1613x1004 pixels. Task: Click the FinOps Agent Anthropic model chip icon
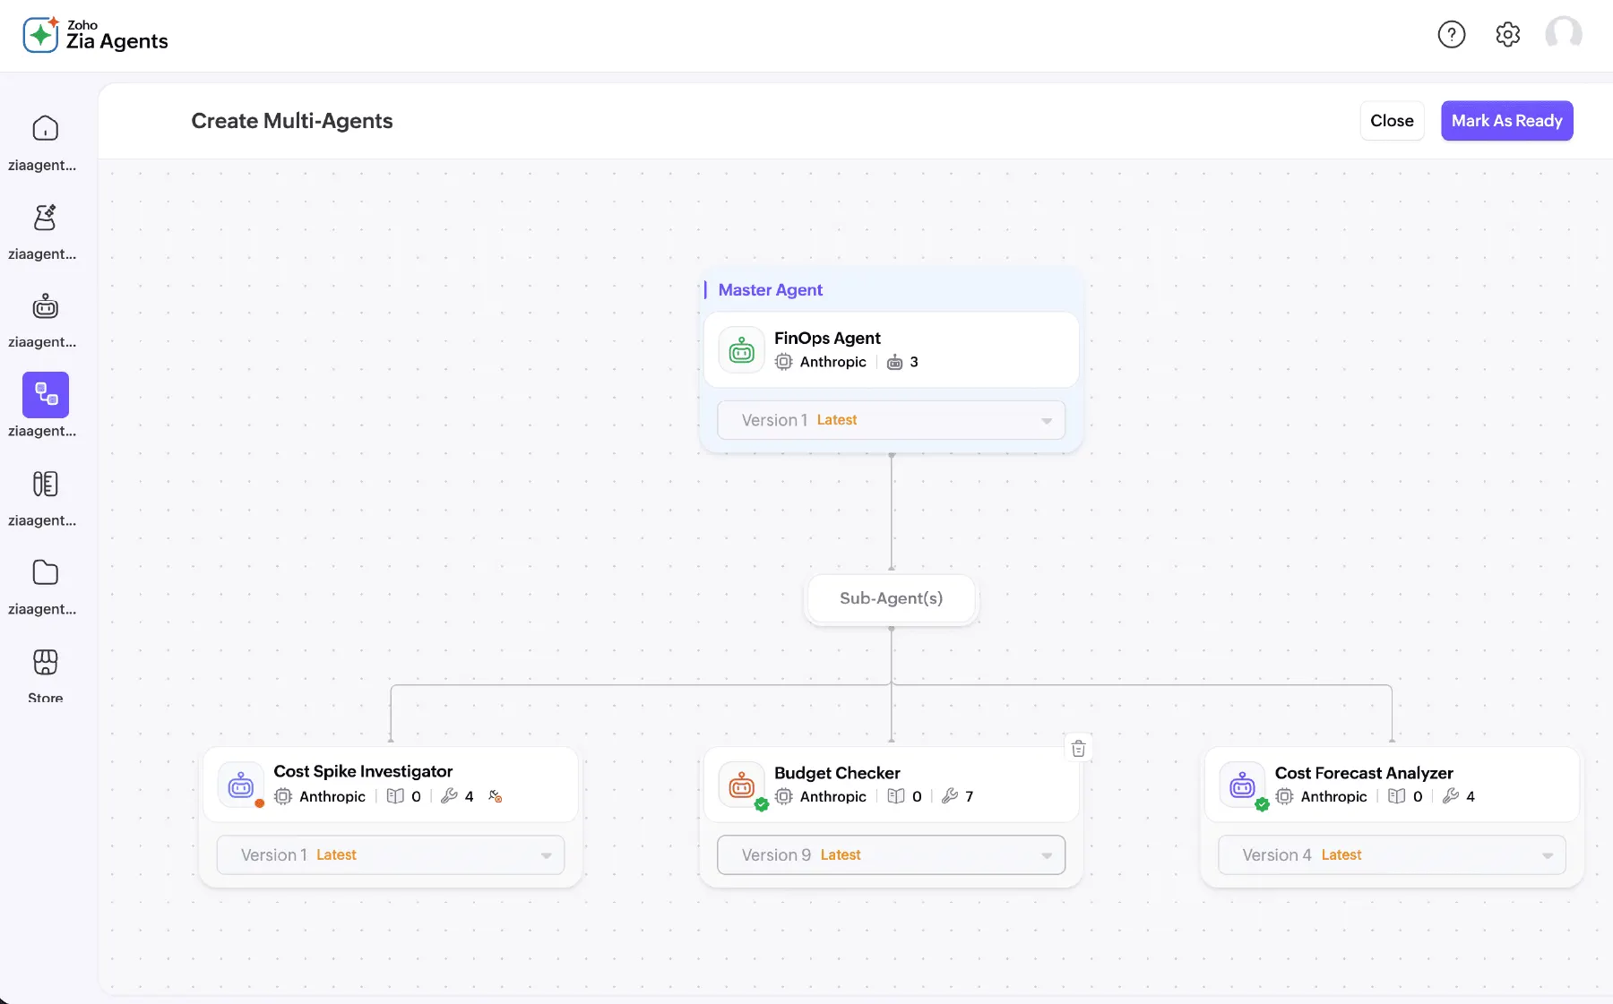(x=784, y=362)
